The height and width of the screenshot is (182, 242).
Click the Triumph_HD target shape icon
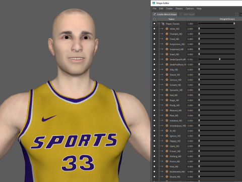[x=167, y=34]
